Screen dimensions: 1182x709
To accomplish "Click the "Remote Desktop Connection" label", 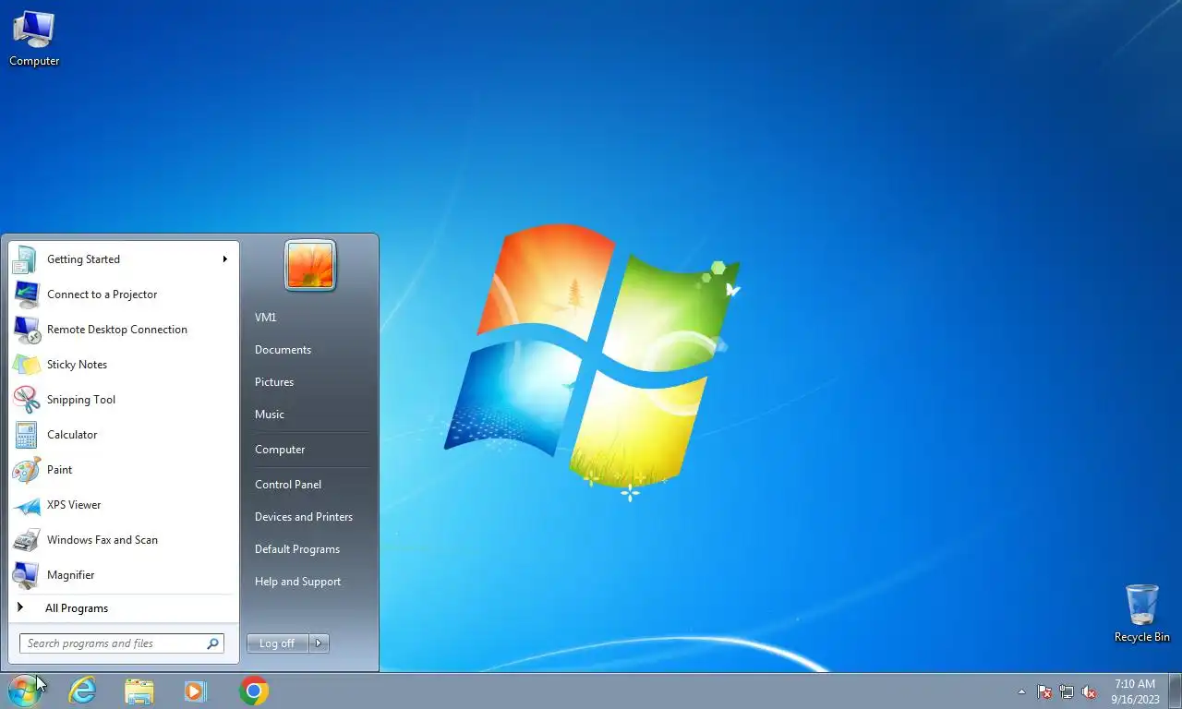I will tap(117, 330).
